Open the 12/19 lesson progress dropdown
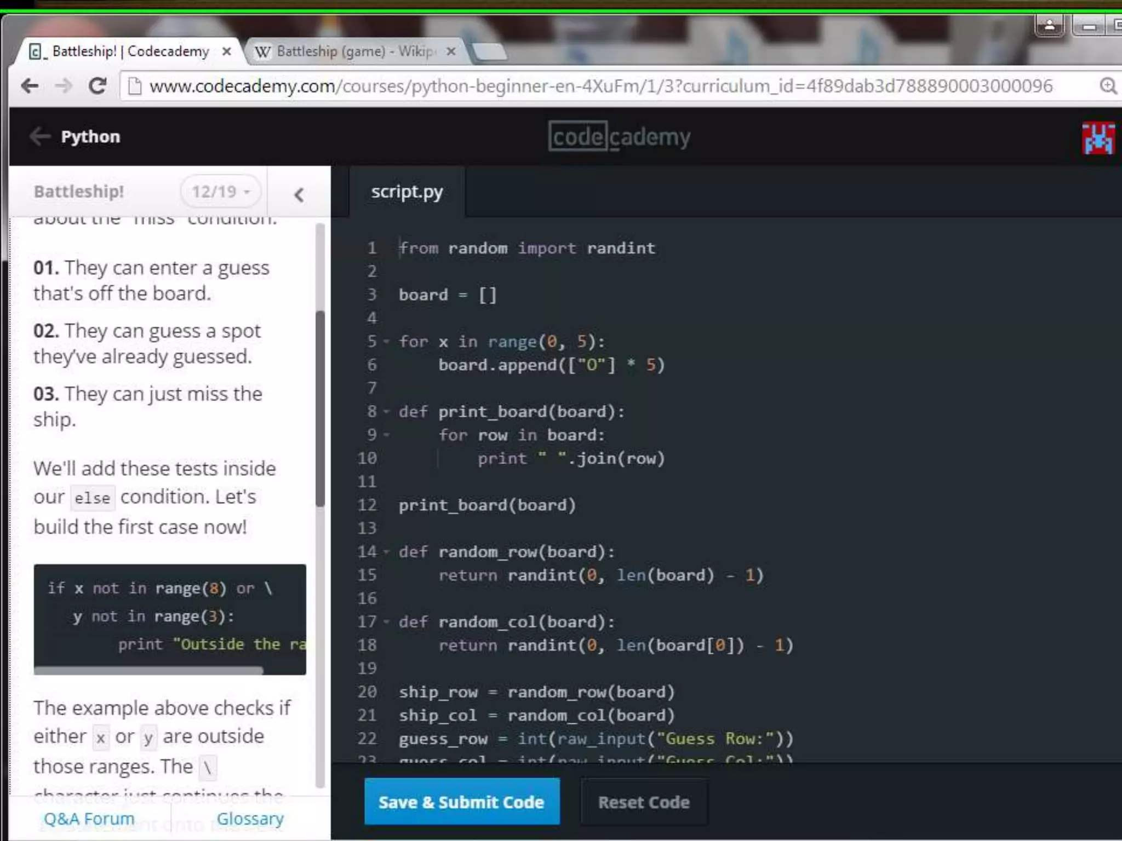Screen dimensions: 1122x841 [220, 192]
